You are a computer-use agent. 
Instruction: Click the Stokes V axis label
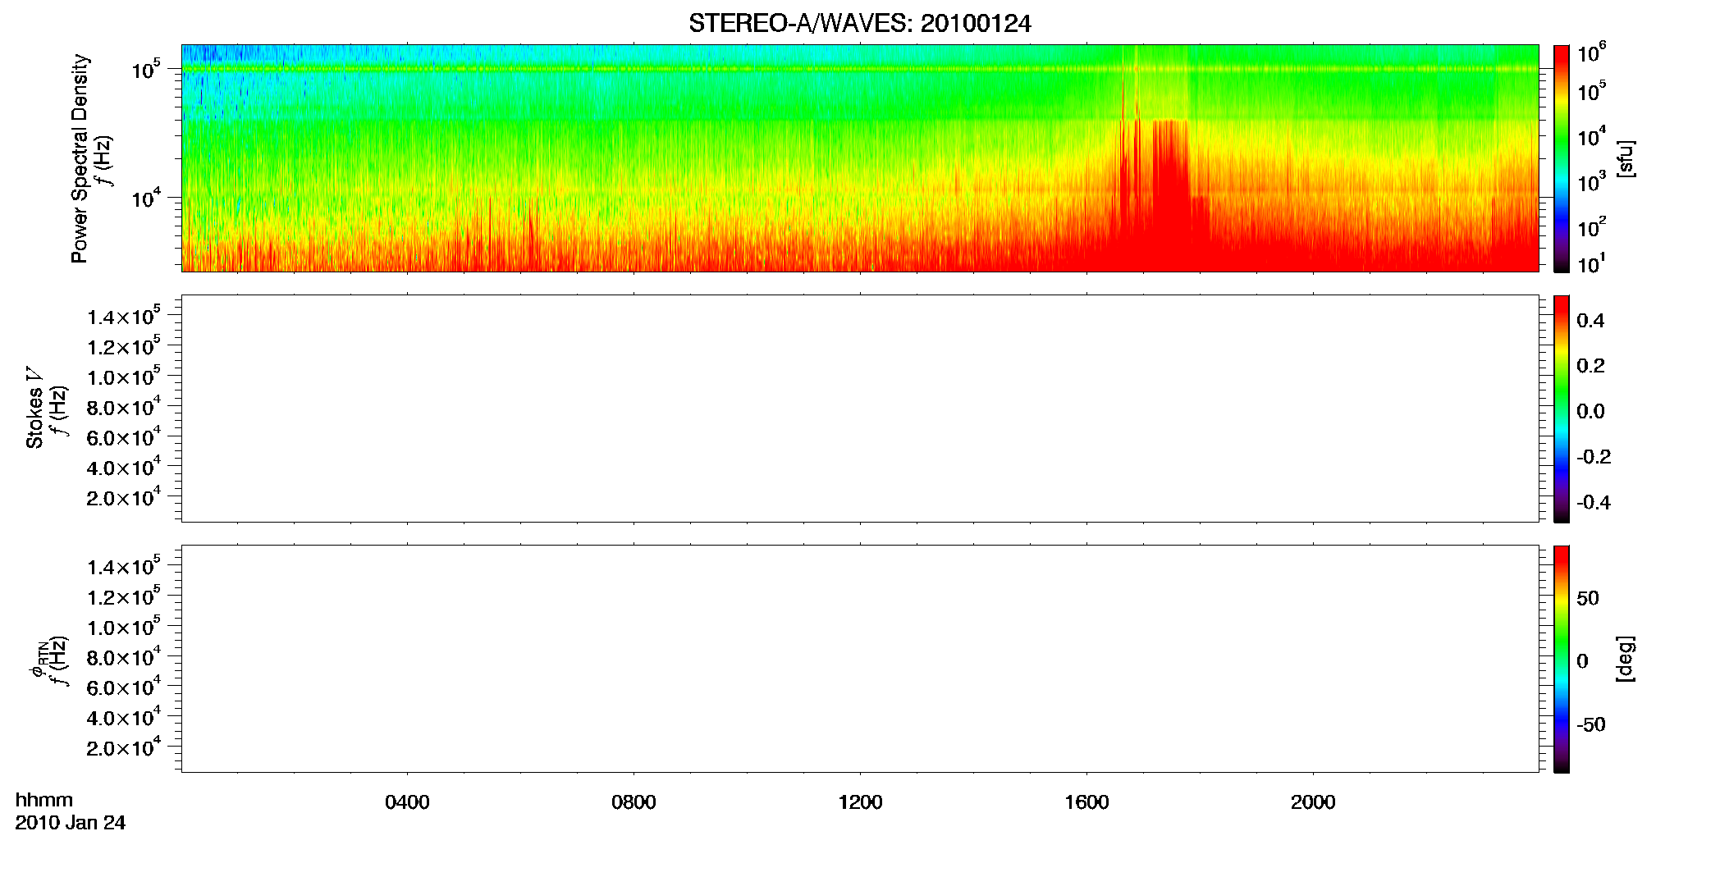[x=34, y=408]
